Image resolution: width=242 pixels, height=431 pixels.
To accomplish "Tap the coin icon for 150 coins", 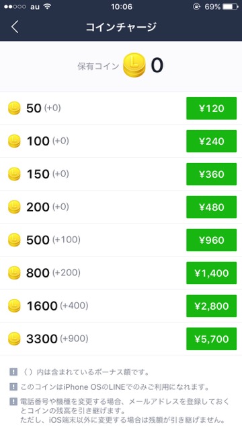I will (x=14, y=174).
